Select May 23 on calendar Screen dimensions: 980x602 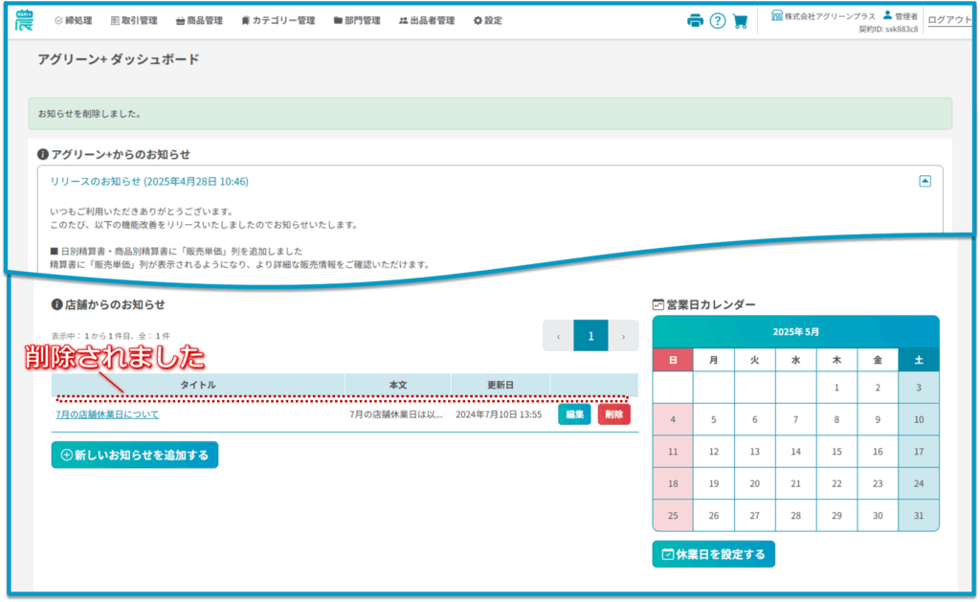878,484
